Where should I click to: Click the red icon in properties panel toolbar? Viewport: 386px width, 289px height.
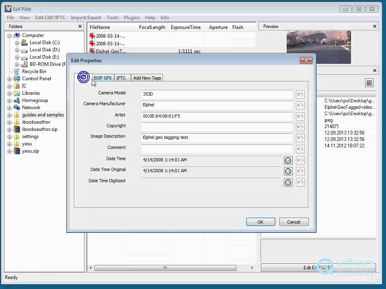point(369,83)
